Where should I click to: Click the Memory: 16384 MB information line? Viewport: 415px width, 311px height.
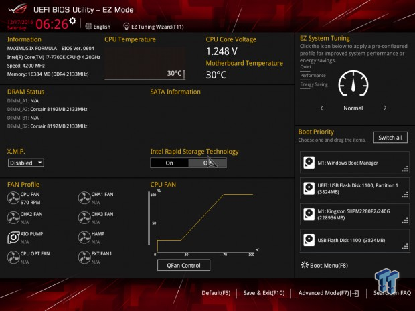[48, 74]
